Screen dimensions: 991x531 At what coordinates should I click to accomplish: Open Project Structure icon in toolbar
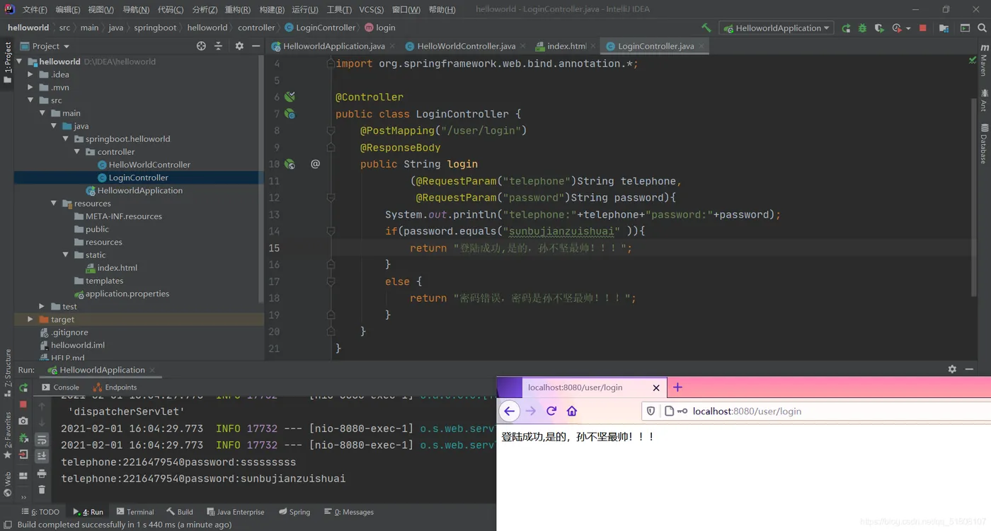(x=944, y=28)
